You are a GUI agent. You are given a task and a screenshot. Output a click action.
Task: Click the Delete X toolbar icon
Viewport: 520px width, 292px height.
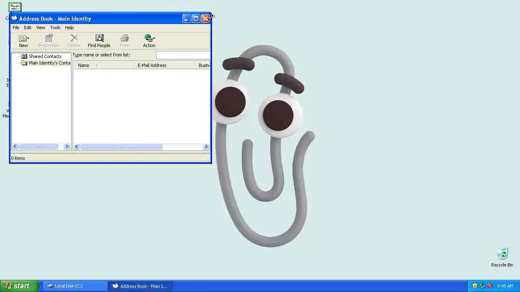click(74, 38)
